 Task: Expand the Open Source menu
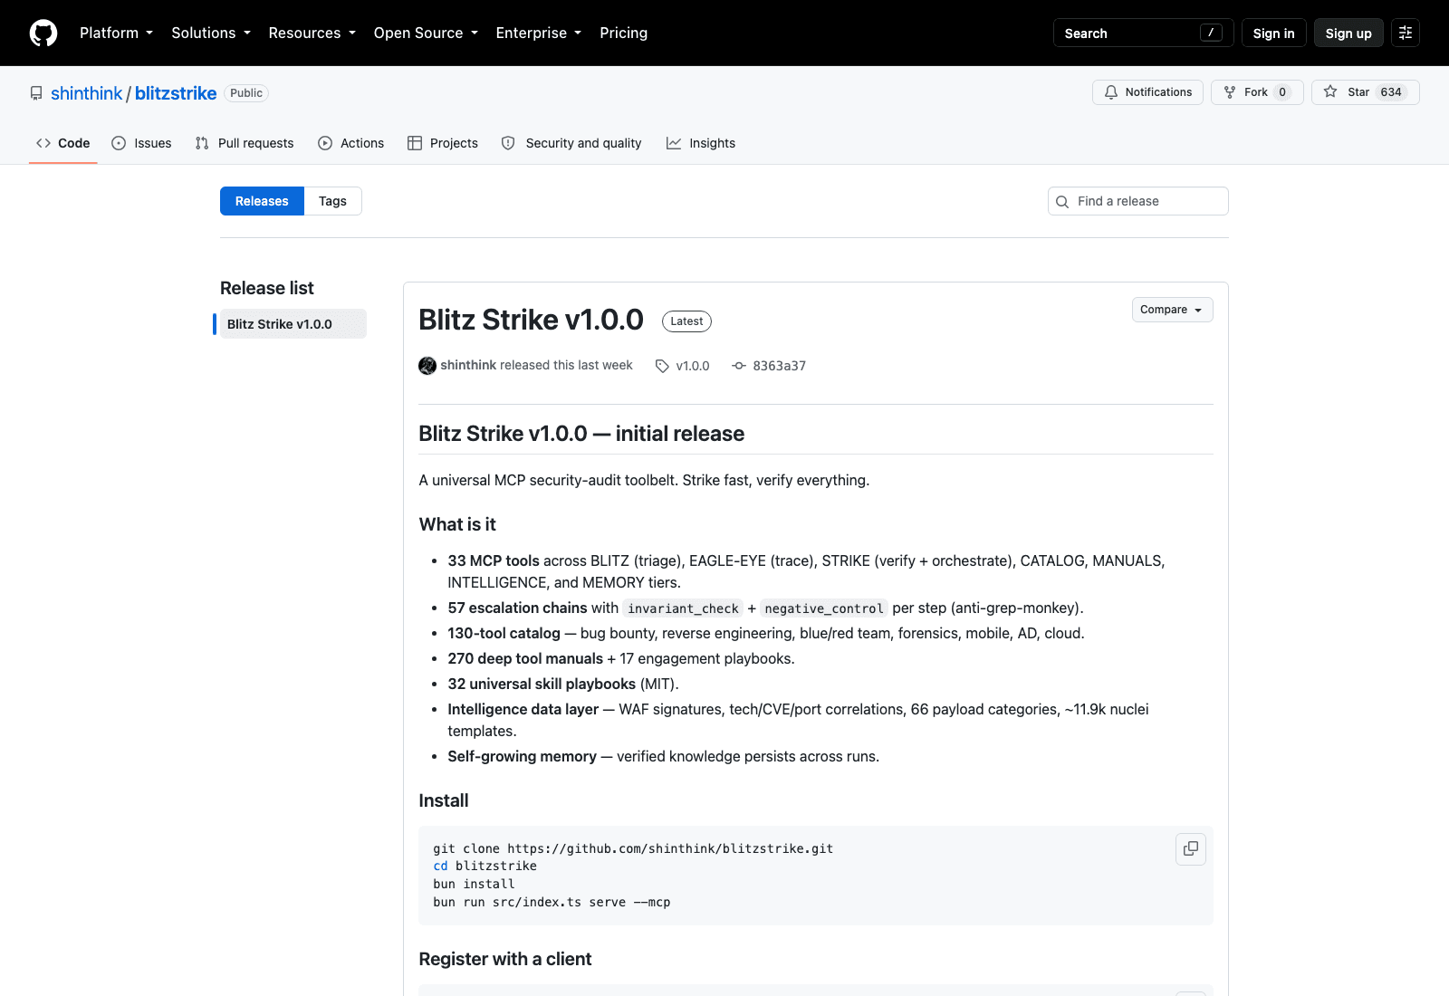coord(426,33)
